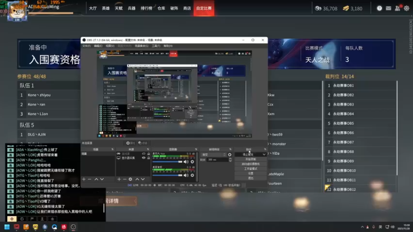Enable studio mode in OBS controls

(250, 169)
